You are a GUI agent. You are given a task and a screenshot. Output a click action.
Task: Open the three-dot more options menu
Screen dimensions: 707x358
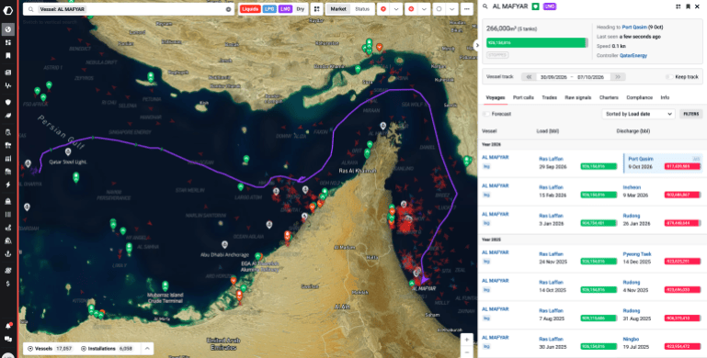click(467, 9)
